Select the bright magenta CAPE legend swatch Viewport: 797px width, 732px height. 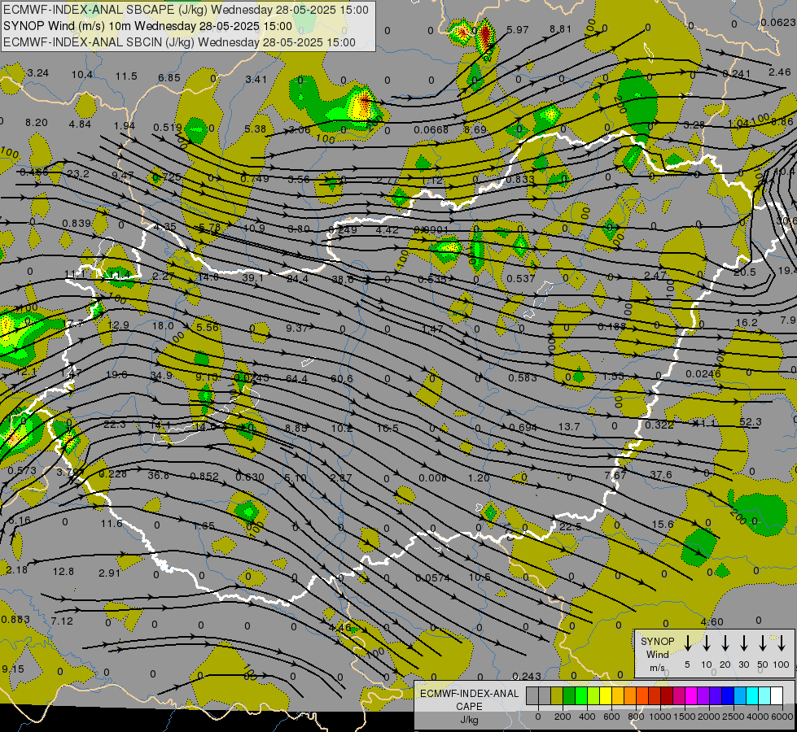point(691,695)
